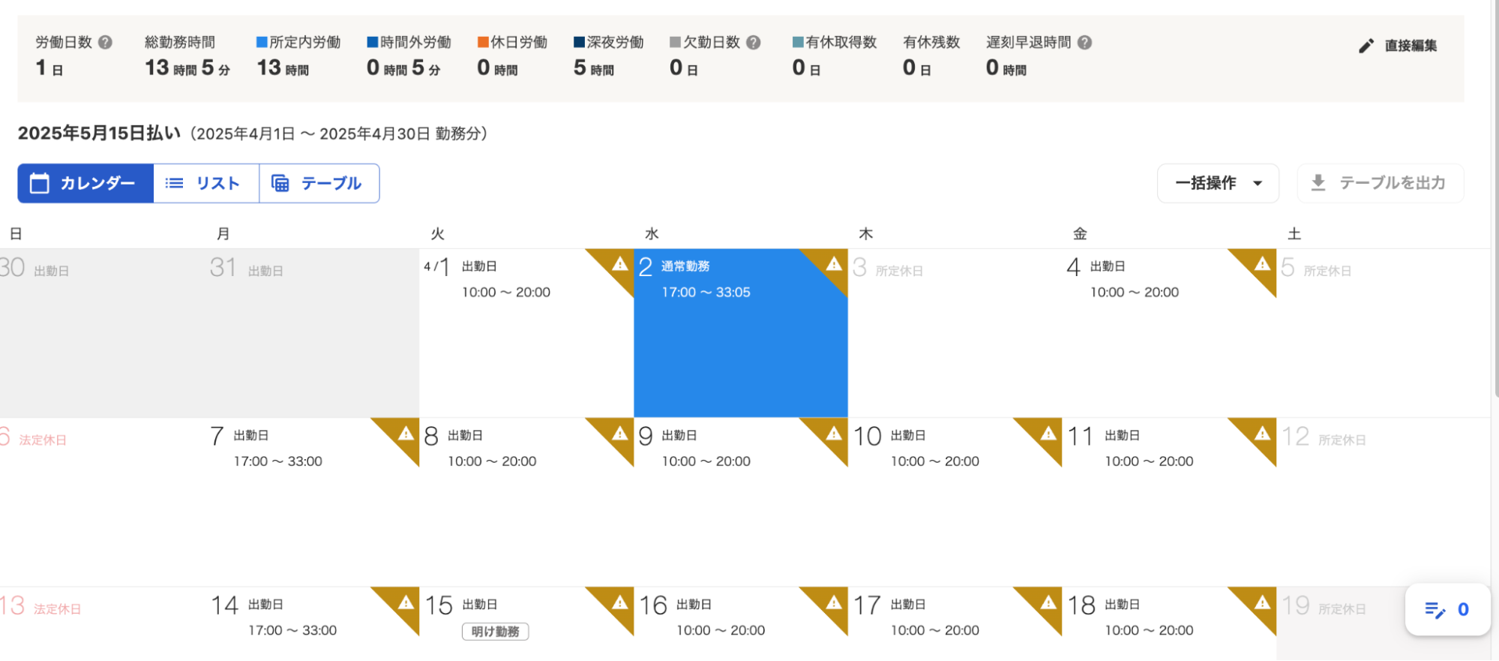Click help icon next to 労働日数
1499x661 pixels.
(x=106, y=43)
